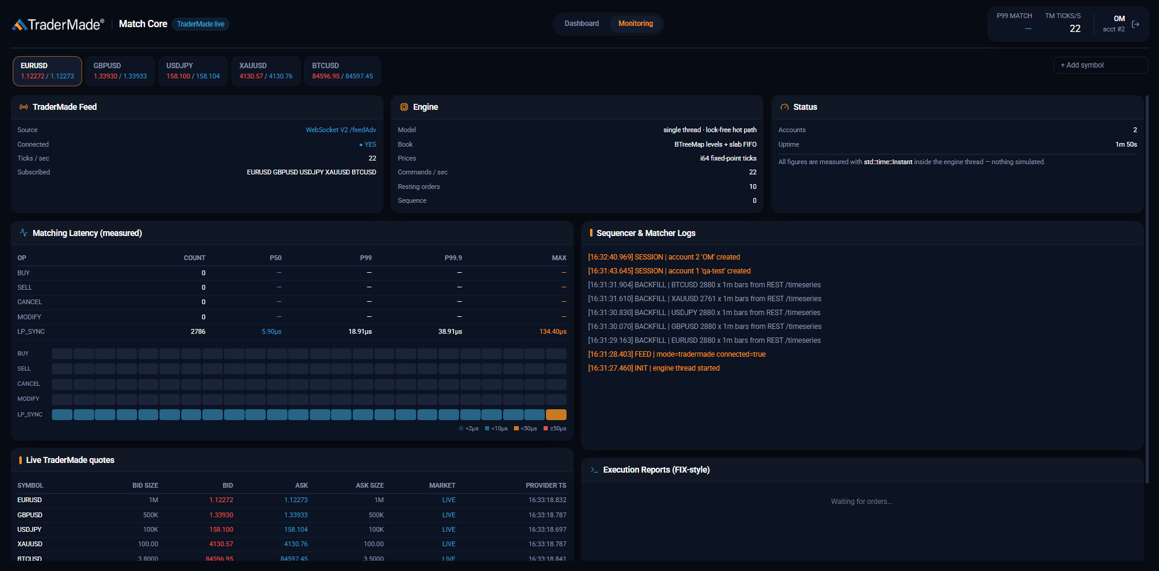
Task: Click the Execution Reports terminal prompt icon
Action: click(594, 470)
